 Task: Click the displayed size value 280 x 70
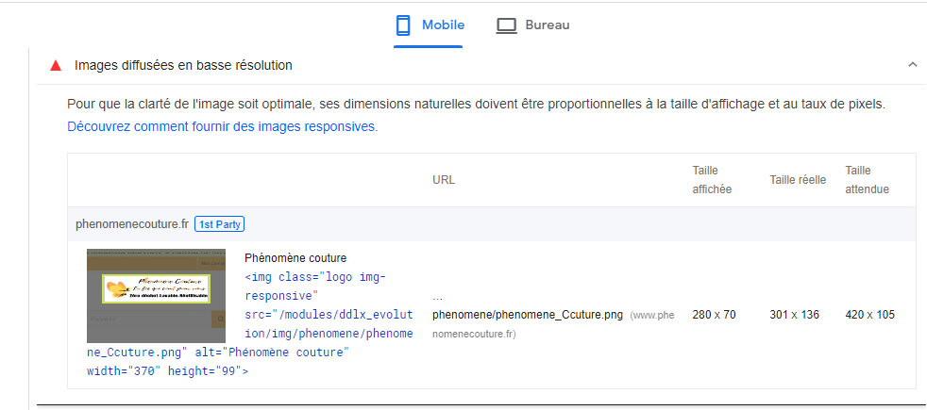tap(715, 315)
